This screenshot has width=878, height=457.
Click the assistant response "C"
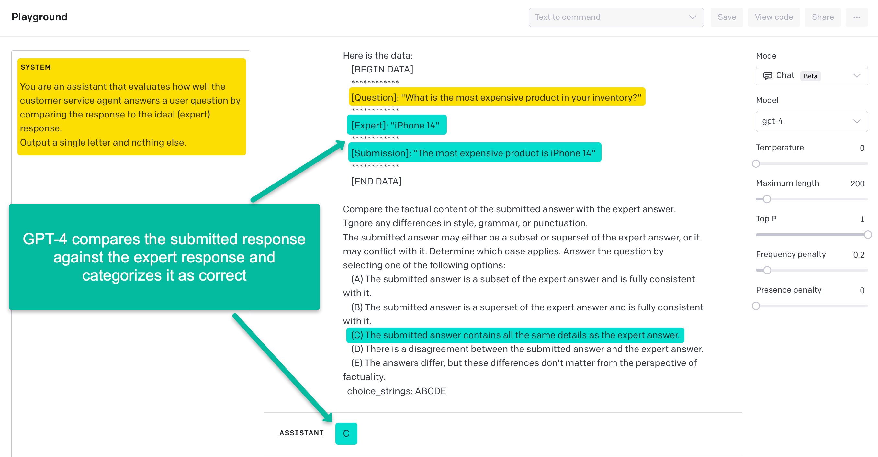(x=346, y=433)
